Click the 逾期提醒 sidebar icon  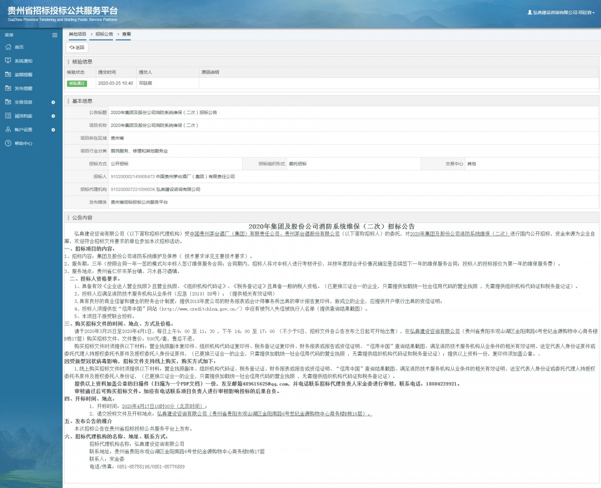point(8,74)
